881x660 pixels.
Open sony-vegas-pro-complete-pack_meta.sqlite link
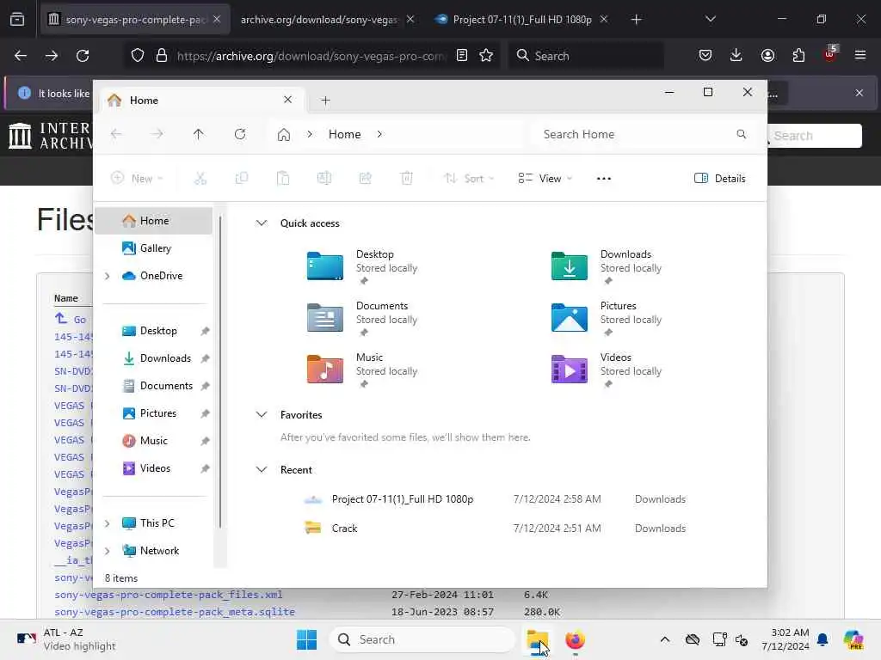175,612
